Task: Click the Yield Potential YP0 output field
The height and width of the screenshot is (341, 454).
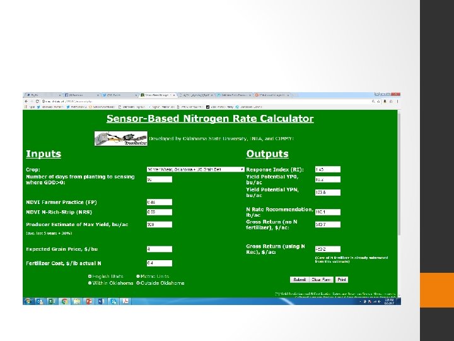Action: click(x=328, y=179)
